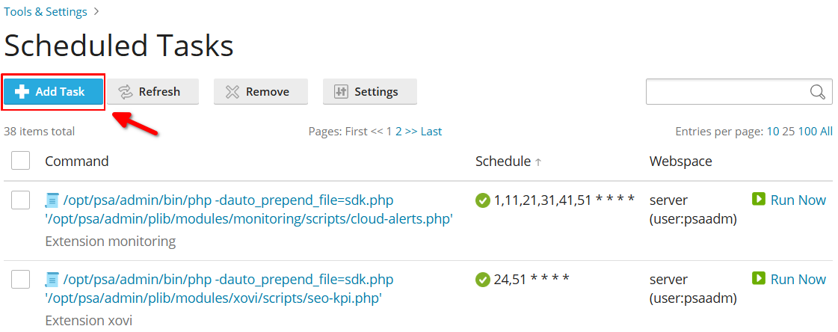Sort by the Schedule column arrow
The image size is (838, 332).
pyautogui.click(x=538, y=162)
